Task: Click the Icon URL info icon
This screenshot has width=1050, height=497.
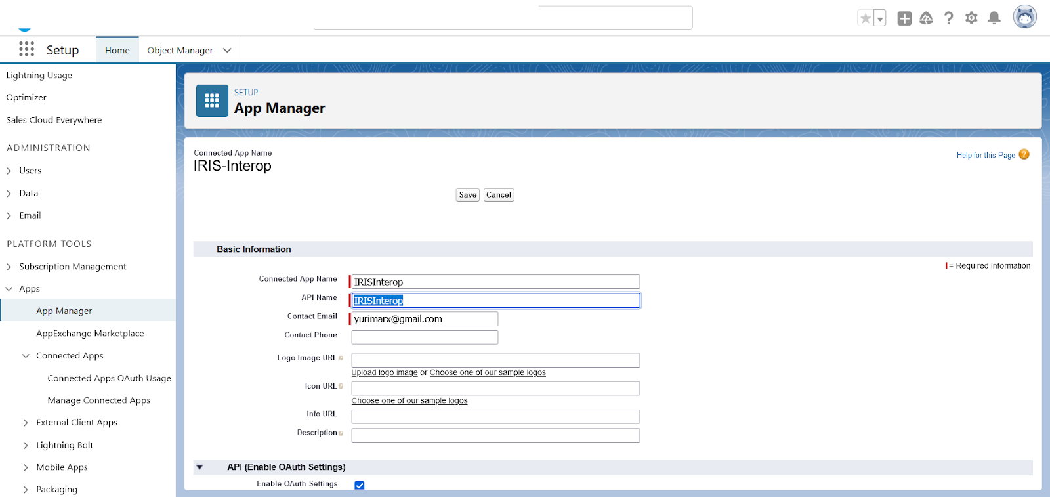Action: coord(341,387)
